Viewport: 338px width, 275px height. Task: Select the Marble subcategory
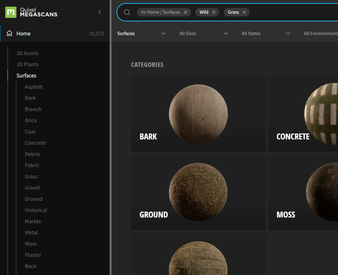point(33,221)
